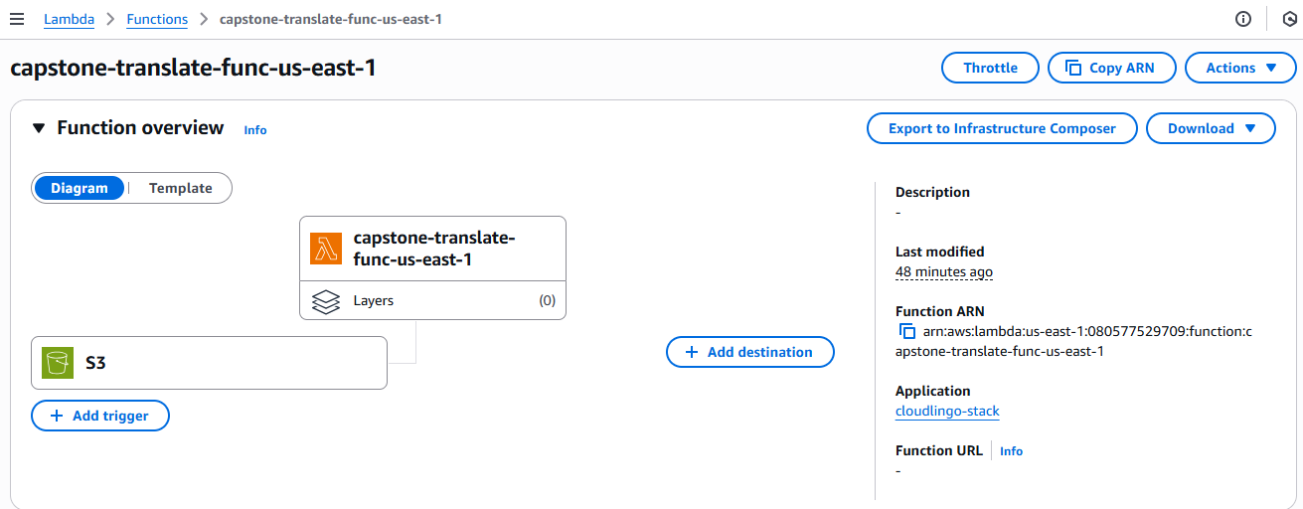Collapse the Function overview section
Screen dimensions: 1303x509
(x=39, y=128)
